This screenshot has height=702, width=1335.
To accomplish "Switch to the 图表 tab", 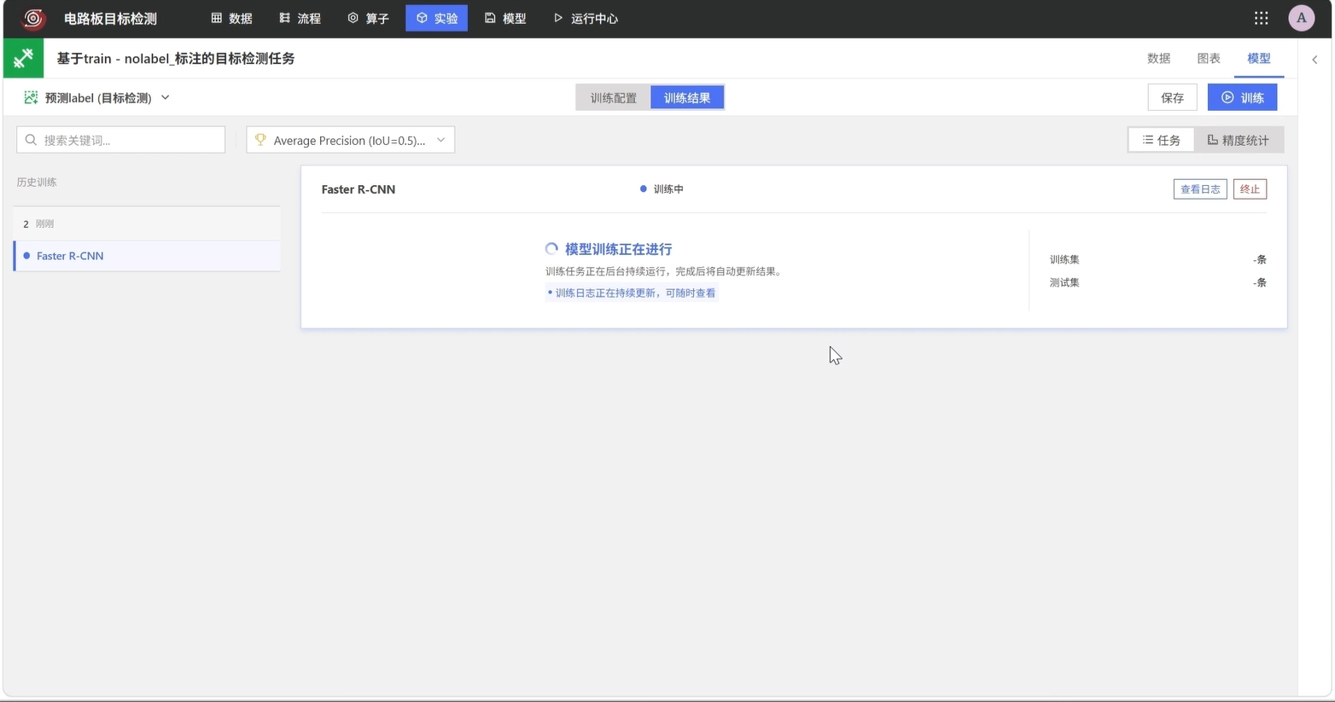I will pos(1208,58).
